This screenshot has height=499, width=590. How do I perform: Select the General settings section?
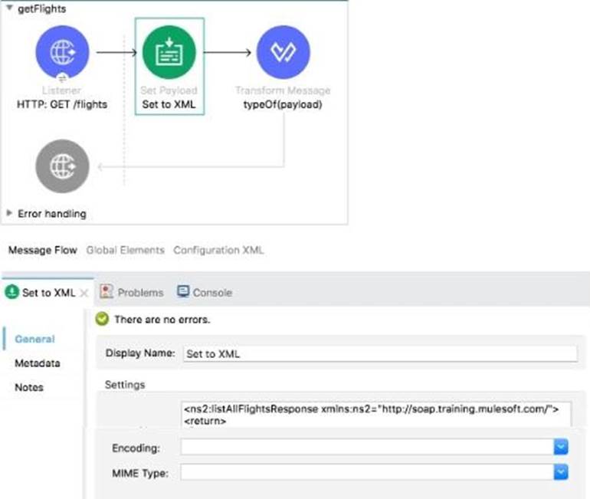(x=34, y=339)
